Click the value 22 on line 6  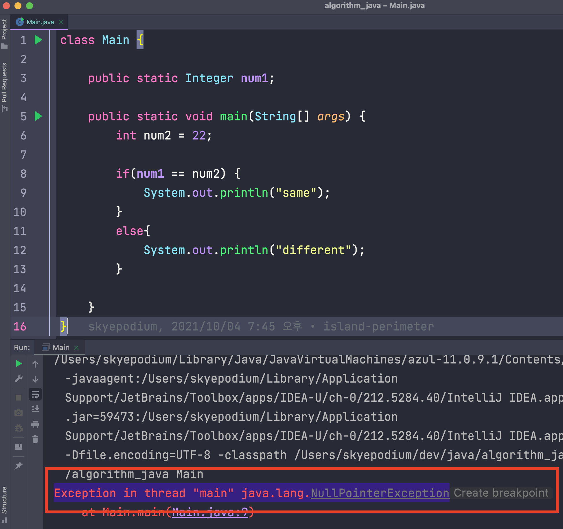pos(199,135)
